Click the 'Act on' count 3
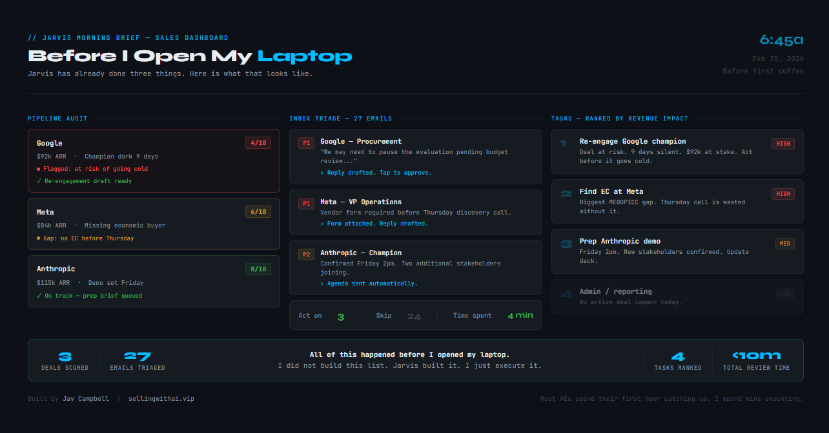Screen dimensions: 829x433 [x=341, y=316]
